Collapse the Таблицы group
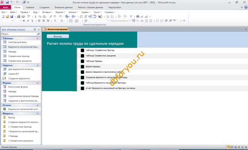This screenshot has height=150, width=248. click(x=37, y=38)
